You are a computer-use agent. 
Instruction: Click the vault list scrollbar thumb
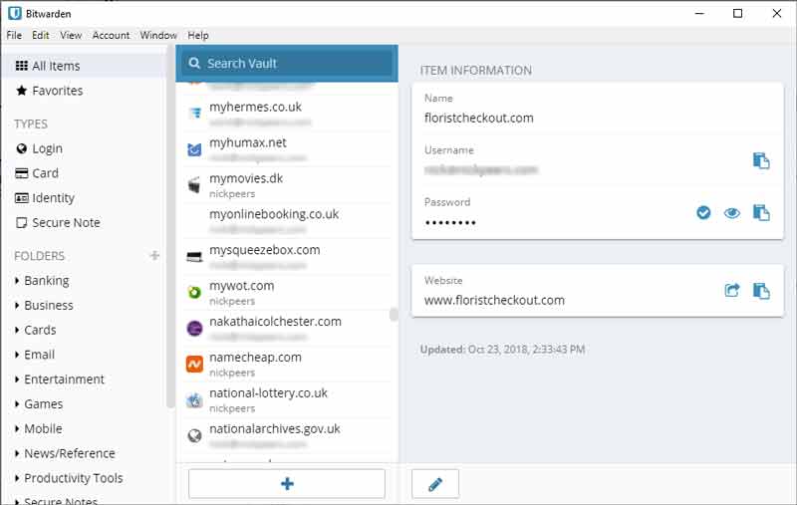[x=394, y=315]
